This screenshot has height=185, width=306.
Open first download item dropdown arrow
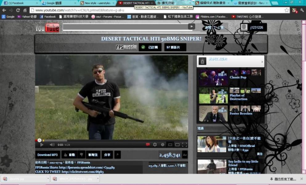[48, 179]
